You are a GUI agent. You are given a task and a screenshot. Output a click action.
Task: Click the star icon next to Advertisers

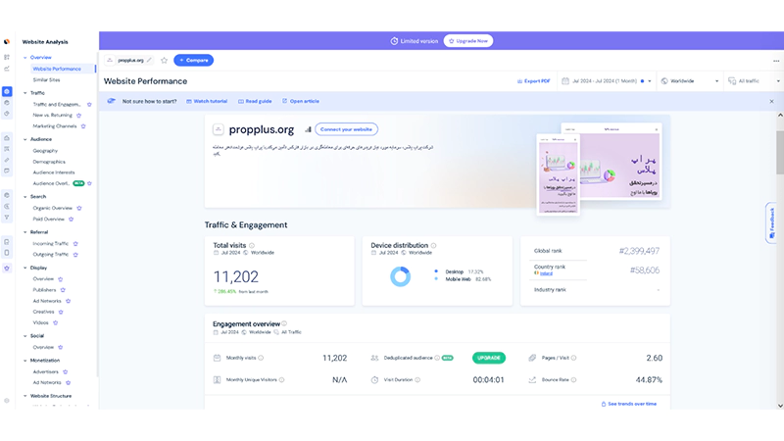[x=66, y=372]
